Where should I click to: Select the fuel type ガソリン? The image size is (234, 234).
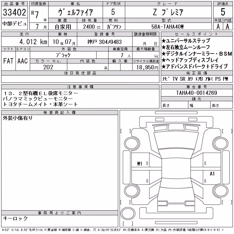114,27
